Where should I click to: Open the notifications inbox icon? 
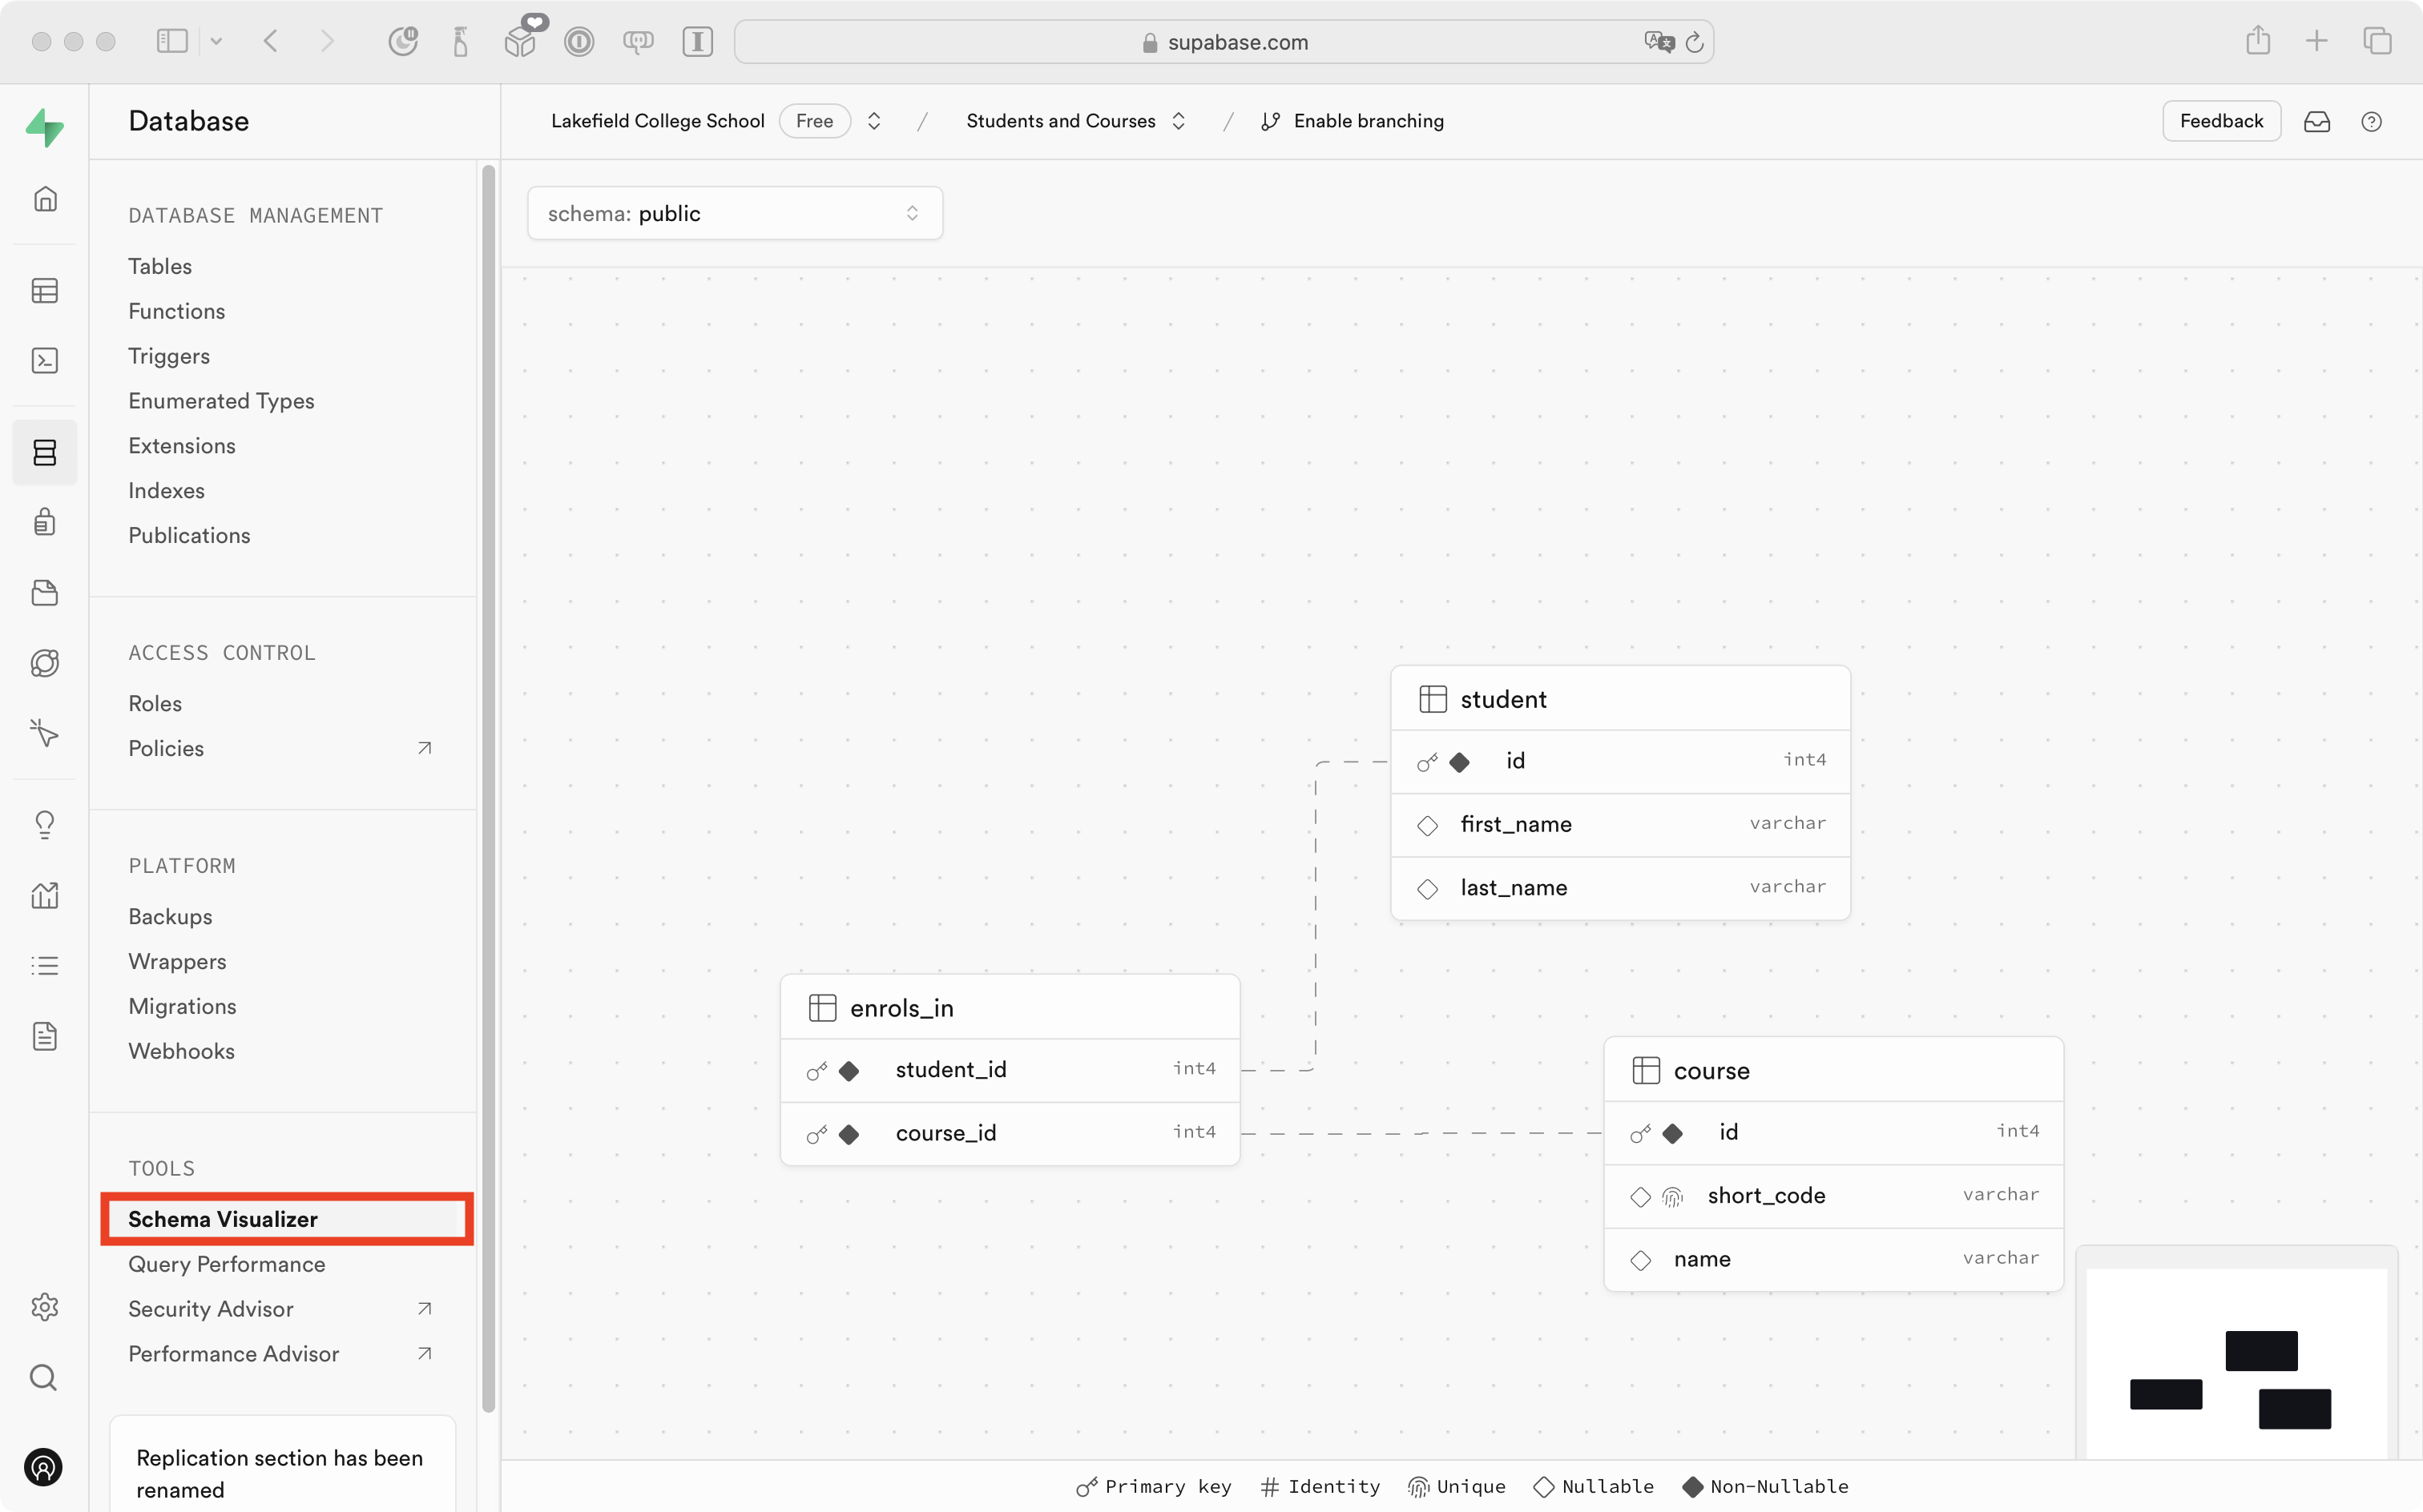click(2317, 122)
